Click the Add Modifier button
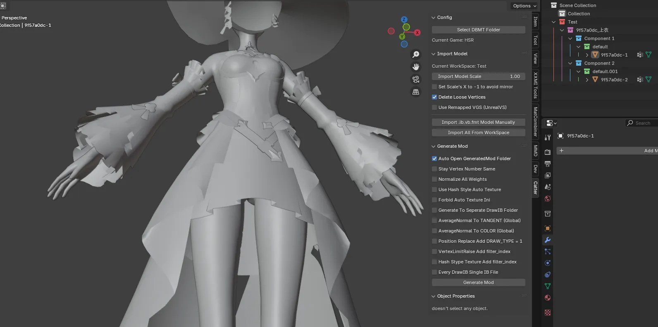This screenshot has width=658, height=327. tap(607, 151)
